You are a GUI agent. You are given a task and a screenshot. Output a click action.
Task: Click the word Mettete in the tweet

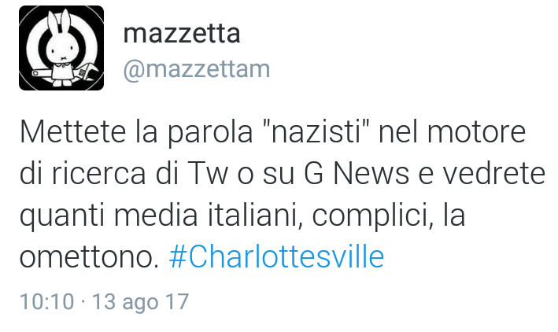[72, 131]
